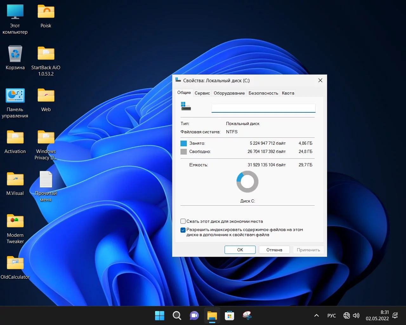The image size is (406, 325).
Task: Open the Recycle Bin (Корзина) icon
Action: 15,54
